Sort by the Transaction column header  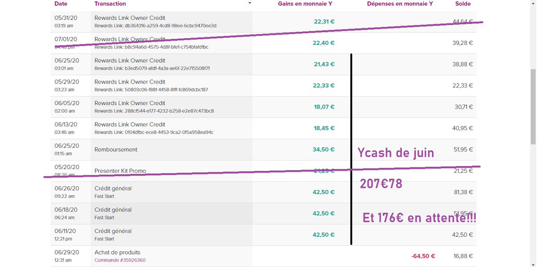coord(110,4)
